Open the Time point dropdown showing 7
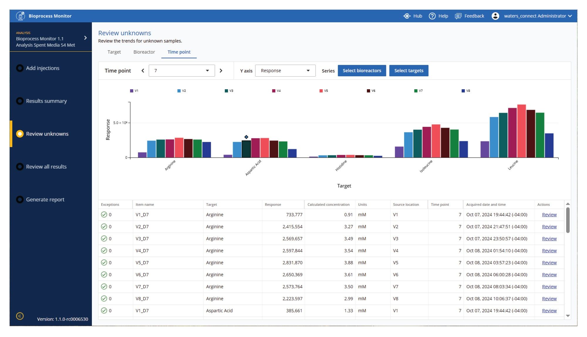The image size is (587, 337). tap(181, 70)
